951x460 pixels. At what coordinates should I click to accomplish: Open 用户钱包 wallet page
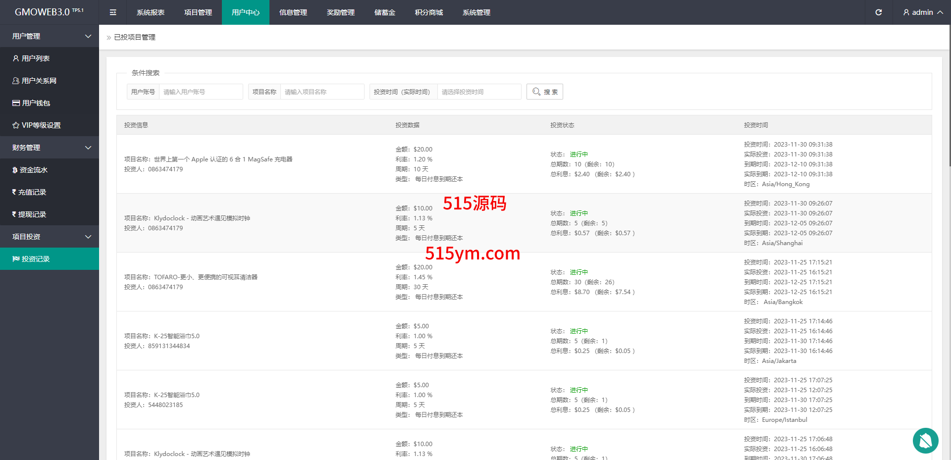click(36, 103)
